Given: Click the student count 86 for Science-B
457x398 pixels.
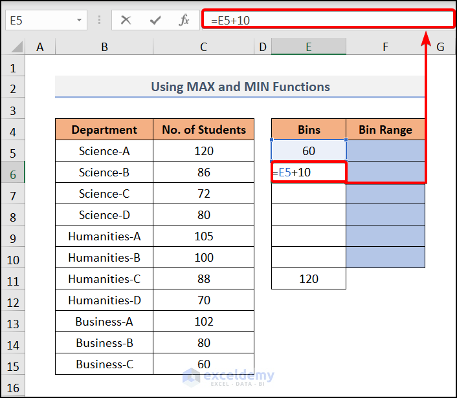Looking at the screenshot, I should click(204, 173).
